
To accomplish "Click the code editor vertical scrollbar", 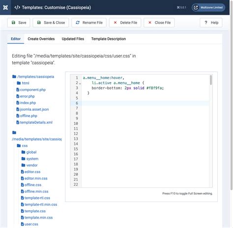I will (x=211, y=131).
